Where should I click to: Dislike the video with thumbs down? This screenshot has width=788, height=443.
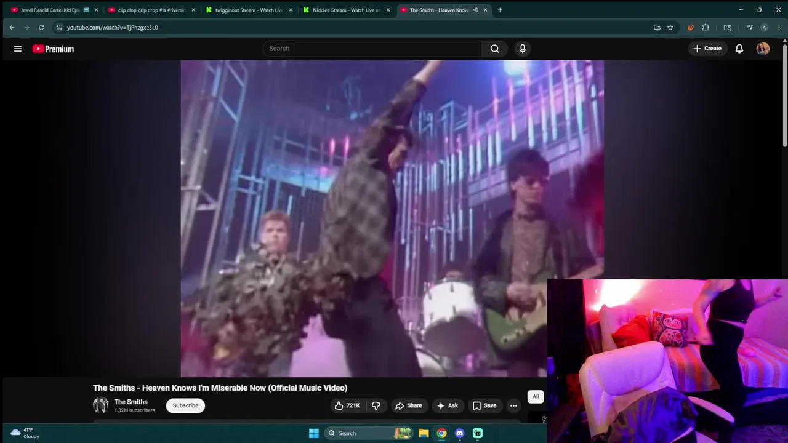pyautogui.click(x=376, y=405)
